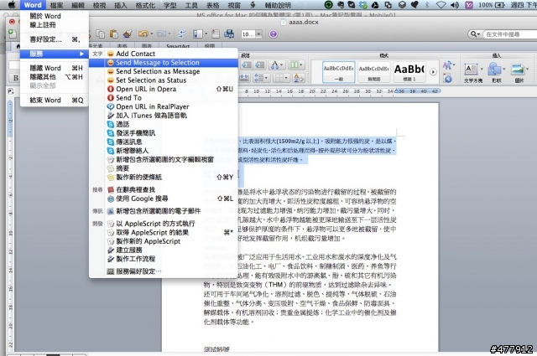Open the Apple menu
Image resolution: width=537 pixels, height=356 pixels.
pos(12,5)
